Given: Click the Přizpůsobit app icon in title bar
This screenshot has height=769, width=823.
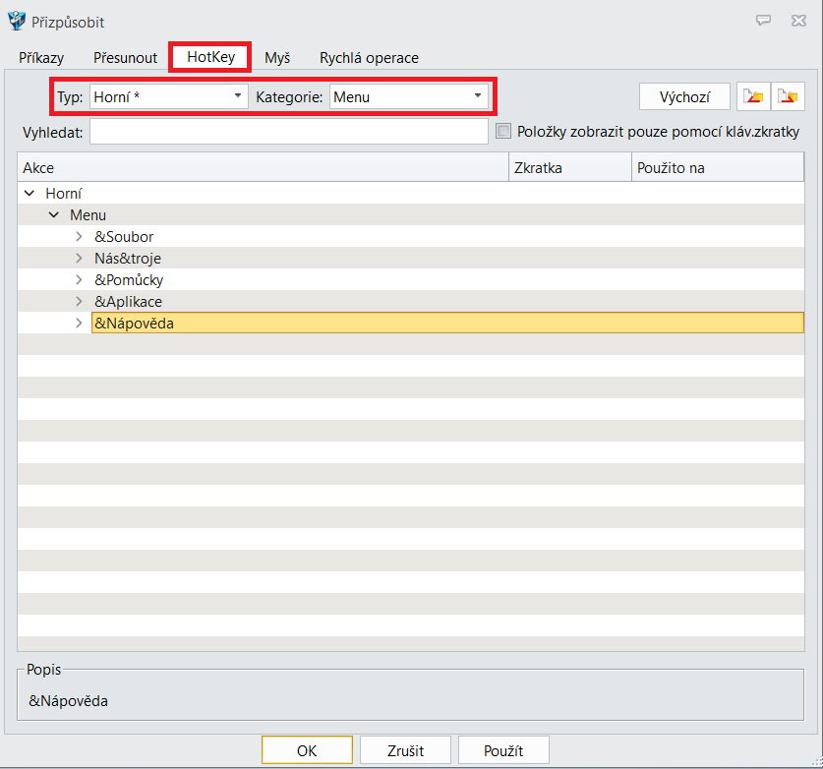Looking at the screenshot, I should [16, 21].
